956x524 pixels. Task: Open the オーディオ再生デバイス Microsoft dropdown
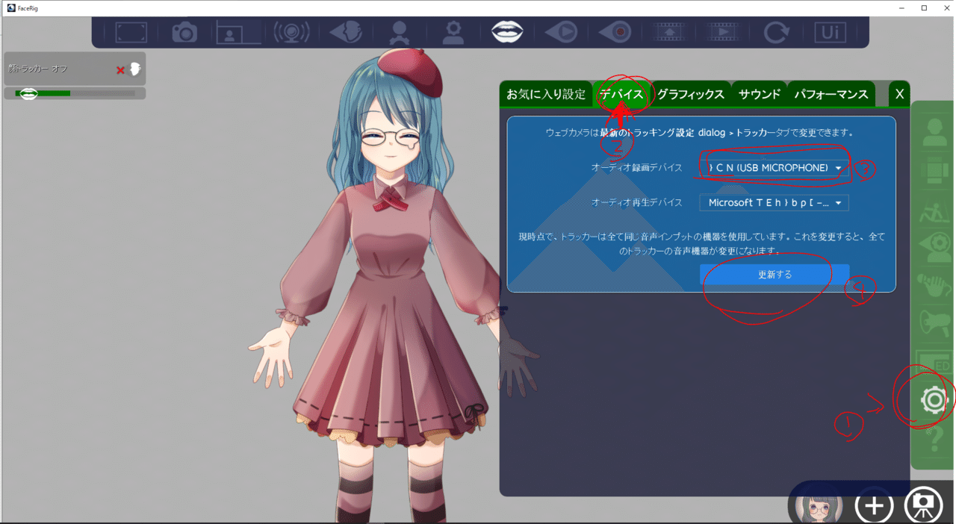pos(774,202)
